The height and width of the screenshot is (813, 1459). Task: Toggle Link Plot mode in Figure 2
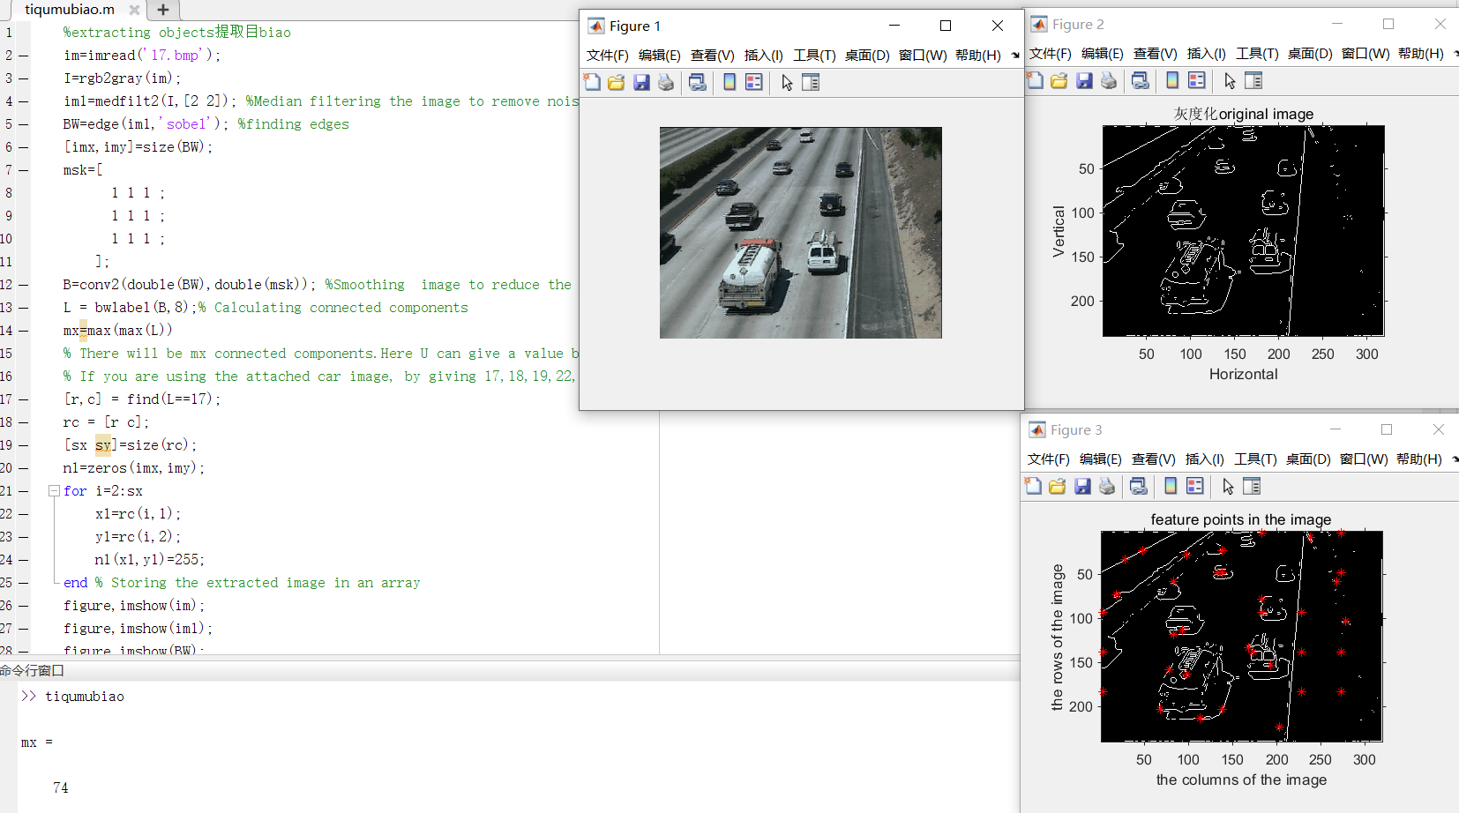pyautogui.click(x=1141, y=80)
